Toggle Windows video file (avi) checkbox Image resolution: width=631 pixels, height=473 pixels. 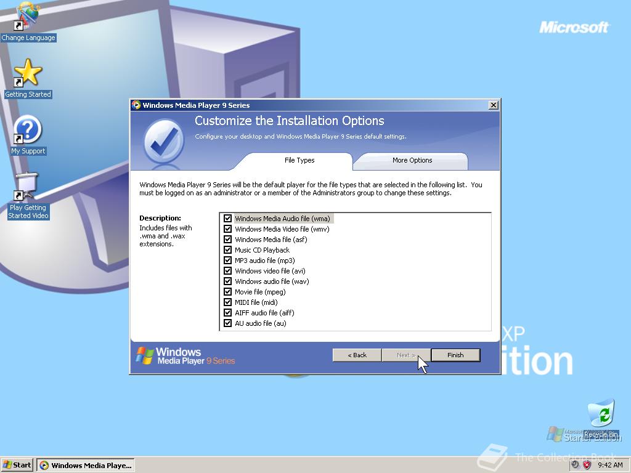click(x=228, y=271)
